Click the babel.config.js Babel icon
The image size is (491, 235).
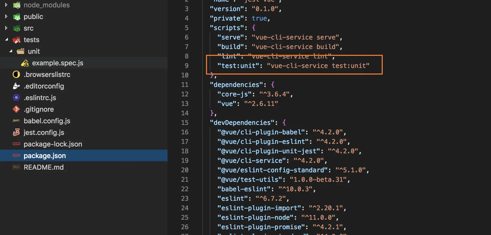16,121
